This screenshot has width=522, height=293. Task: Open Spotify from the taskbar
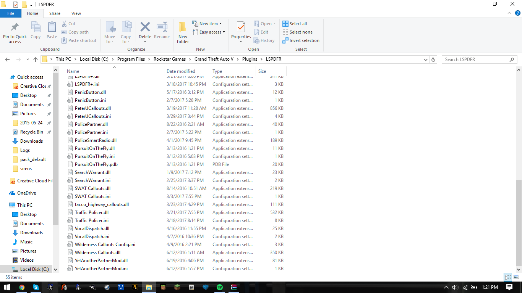pyautogui.click(x=220, y=287)
